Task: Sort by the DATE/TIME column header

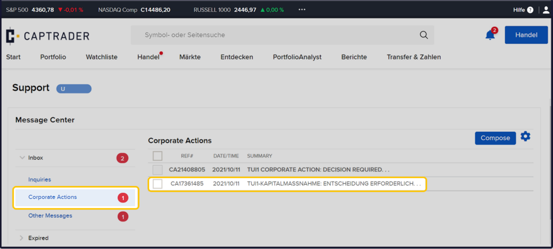Action: point(226,156)
